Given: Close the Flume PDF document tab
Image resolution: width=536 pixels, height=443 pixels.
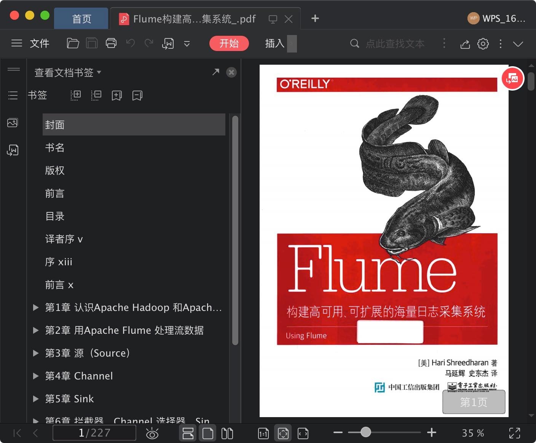Looking at the screenshot, I should coord(289,19).
